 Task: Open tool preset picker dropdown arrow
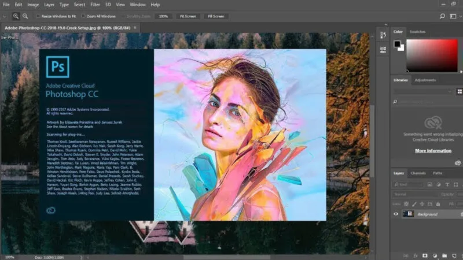tap(4, 17)
